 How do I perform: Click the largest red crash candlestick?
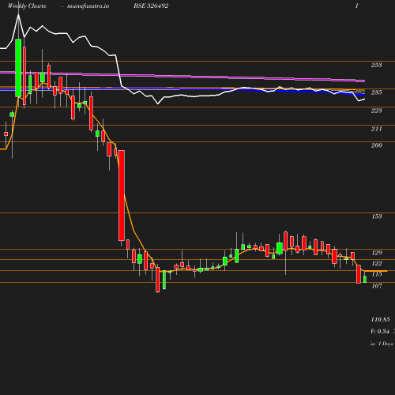click(122, 195)
